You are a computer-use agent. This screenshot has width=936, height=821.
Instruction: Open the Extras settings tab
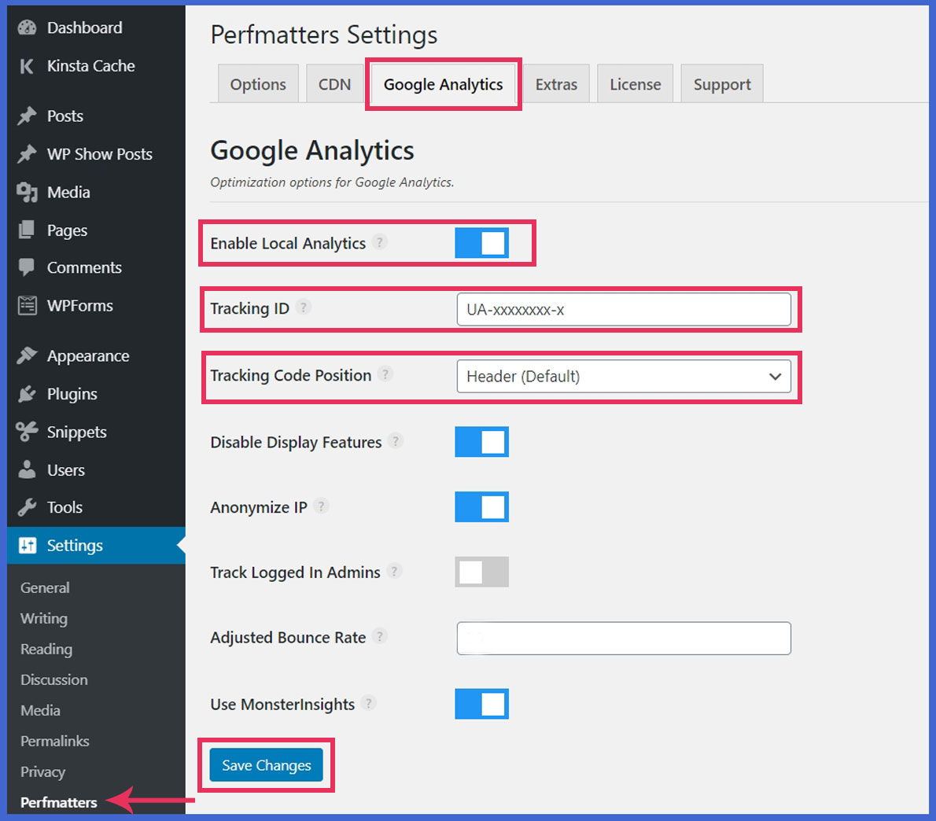click(556, 83)
